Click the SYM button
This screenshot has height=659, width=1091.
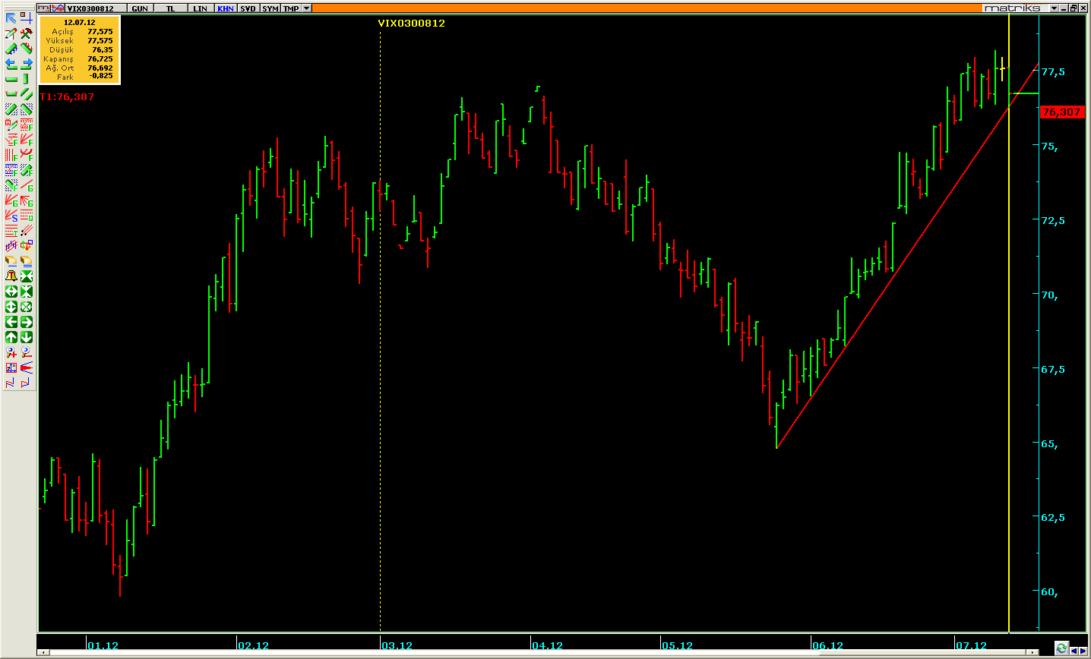(270, 8)
